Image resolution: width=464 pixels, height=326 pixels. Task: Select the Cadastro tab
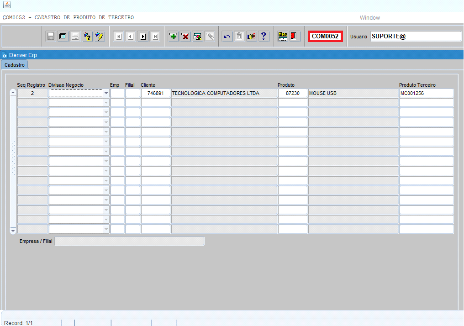click(15, 65)
